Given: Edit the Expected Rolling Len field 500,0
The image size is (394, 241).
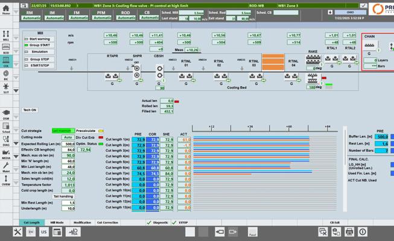Looking at the screenshot, I should (x=68, y=144).
